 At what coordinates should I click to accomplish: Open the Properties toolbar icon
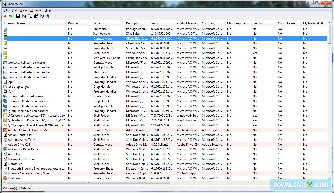coord(36,16)
